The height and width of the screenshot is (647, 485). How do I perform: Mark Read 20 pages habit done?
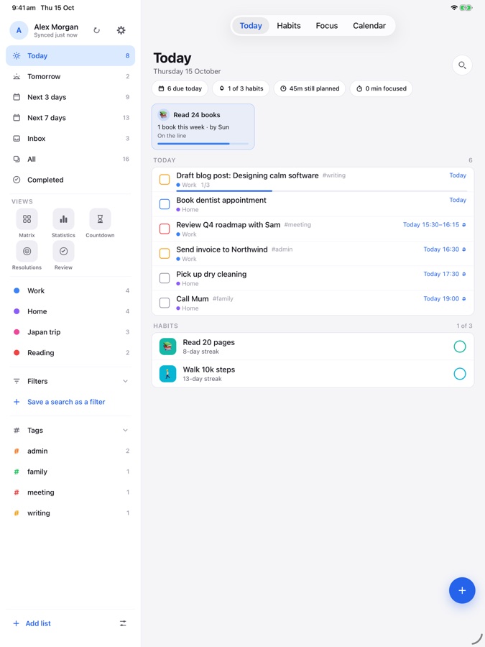click(460, 347)
